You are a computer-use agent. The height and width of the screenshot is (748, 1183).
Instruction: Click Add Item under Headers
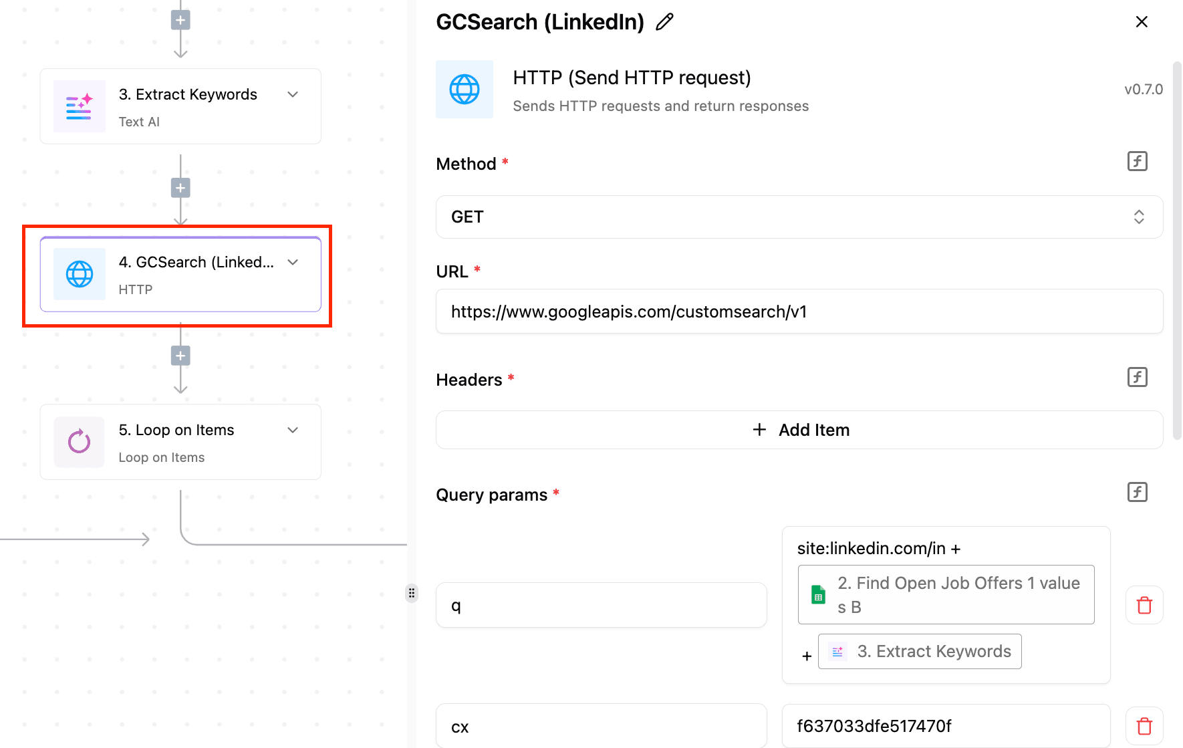pyautogui.click(x=799, y=430)
